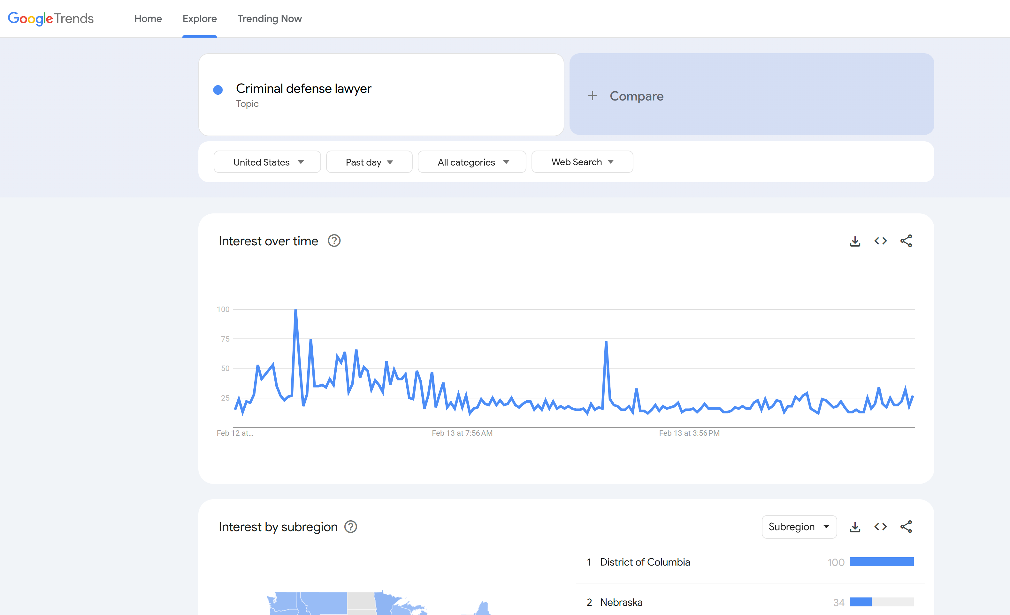Select the Nebraska subregion row
Image resolution: width=1010 pixels, height=615 pixels.
point(750,602)
